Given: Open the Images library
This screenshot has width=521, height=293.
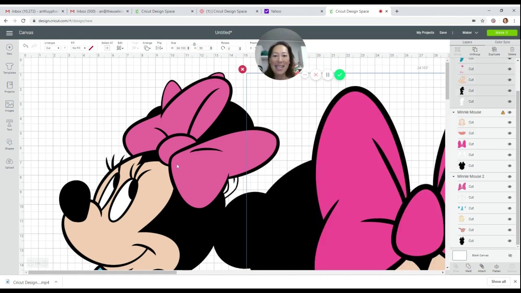Looking at the screenshot, I should coord(9,106).
